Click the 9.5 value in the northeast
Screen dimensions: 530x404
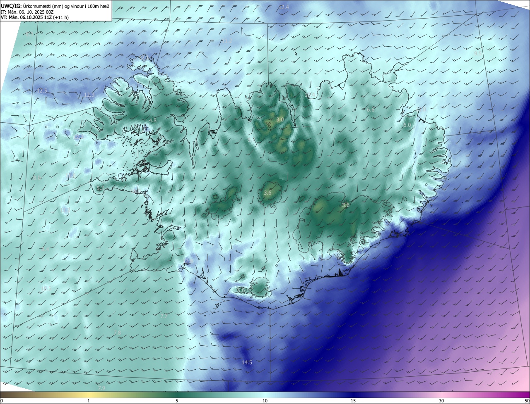tap(478, 54)
